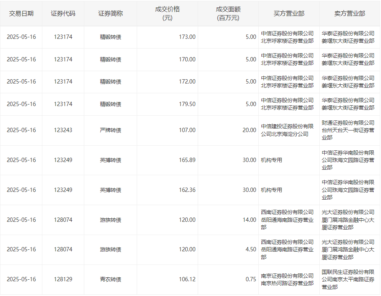381x296 pixels.
Task: Click the security name 青农转债
Action: (x=110, y=279)
